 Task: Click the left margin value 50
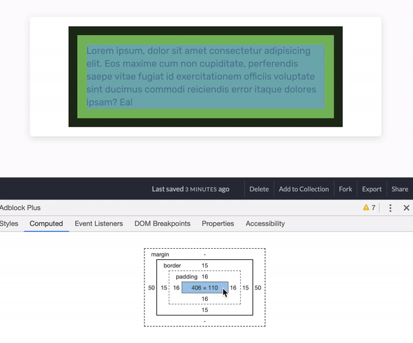pyautogui.click(x=151, y=288)
